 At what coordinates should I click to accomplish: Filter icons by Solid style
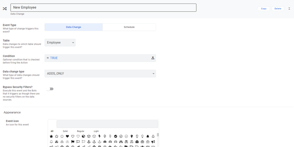pos(65,131)
